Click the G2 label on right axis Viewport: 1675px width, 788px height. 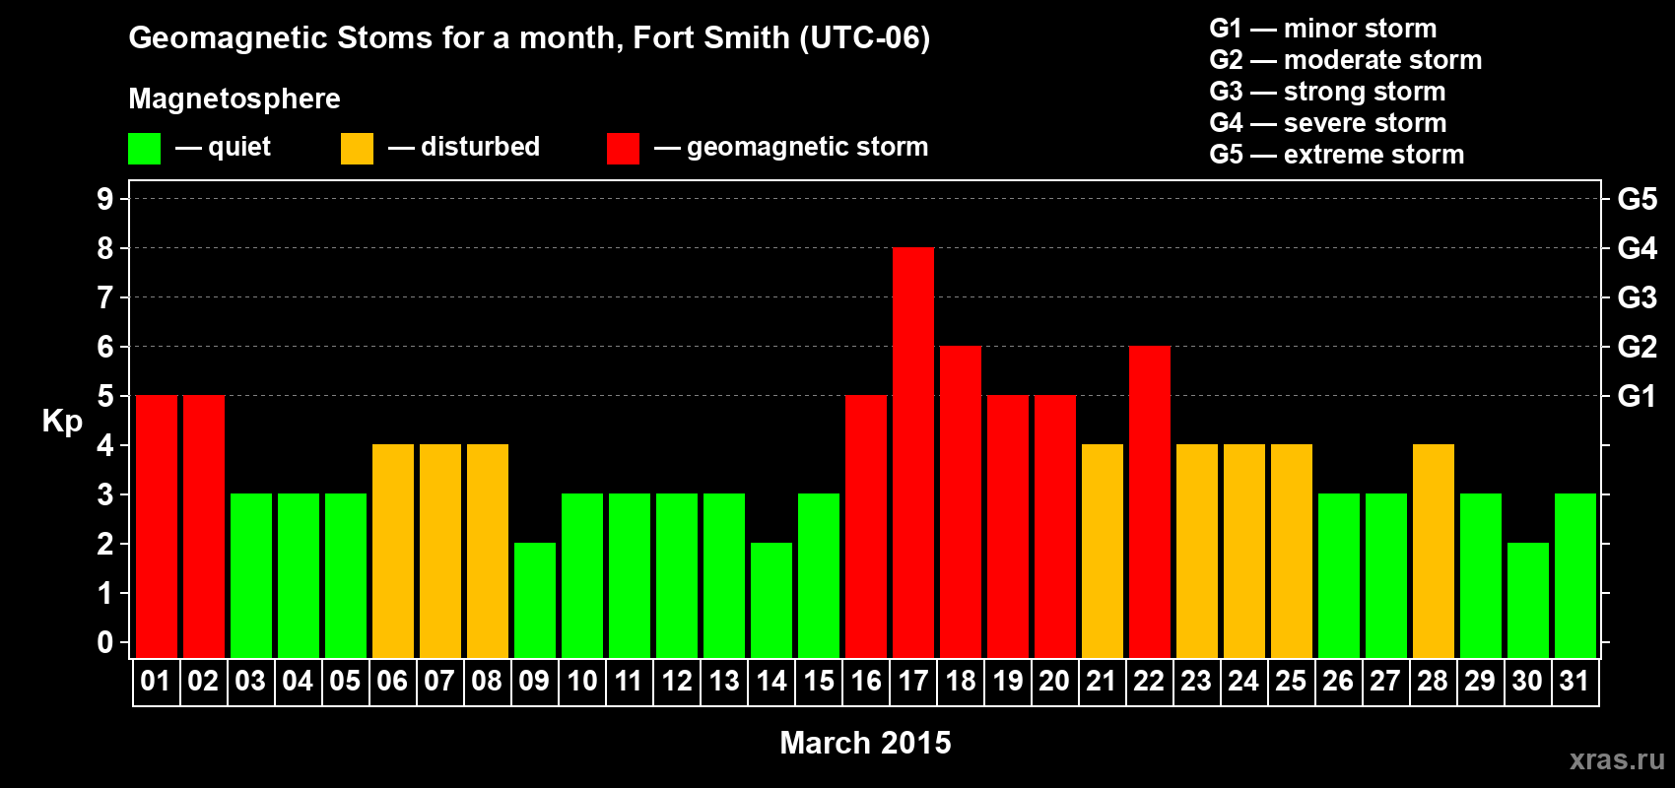click(x=1638, y=347)
